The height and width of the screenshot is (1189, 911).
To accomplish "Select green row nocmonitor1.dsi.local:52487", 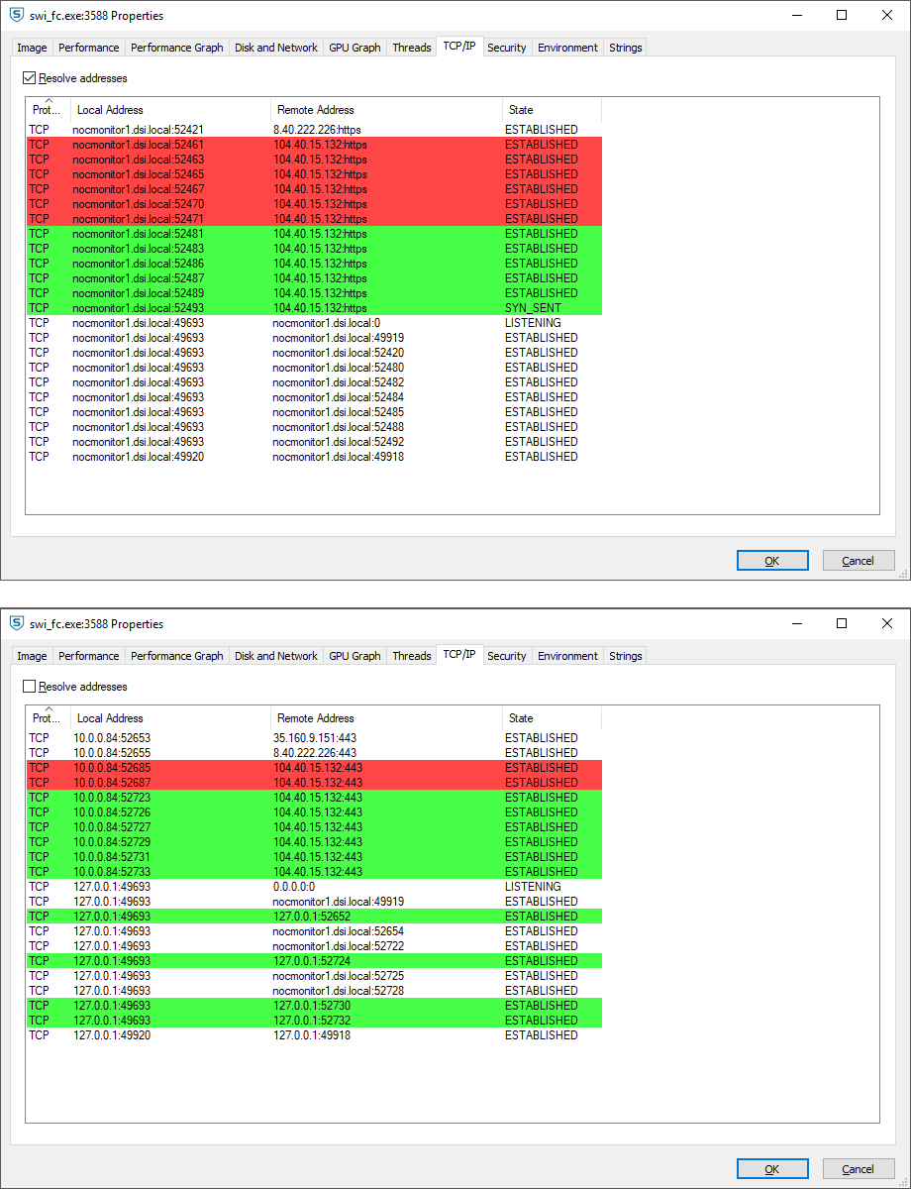I will (314, 278).
